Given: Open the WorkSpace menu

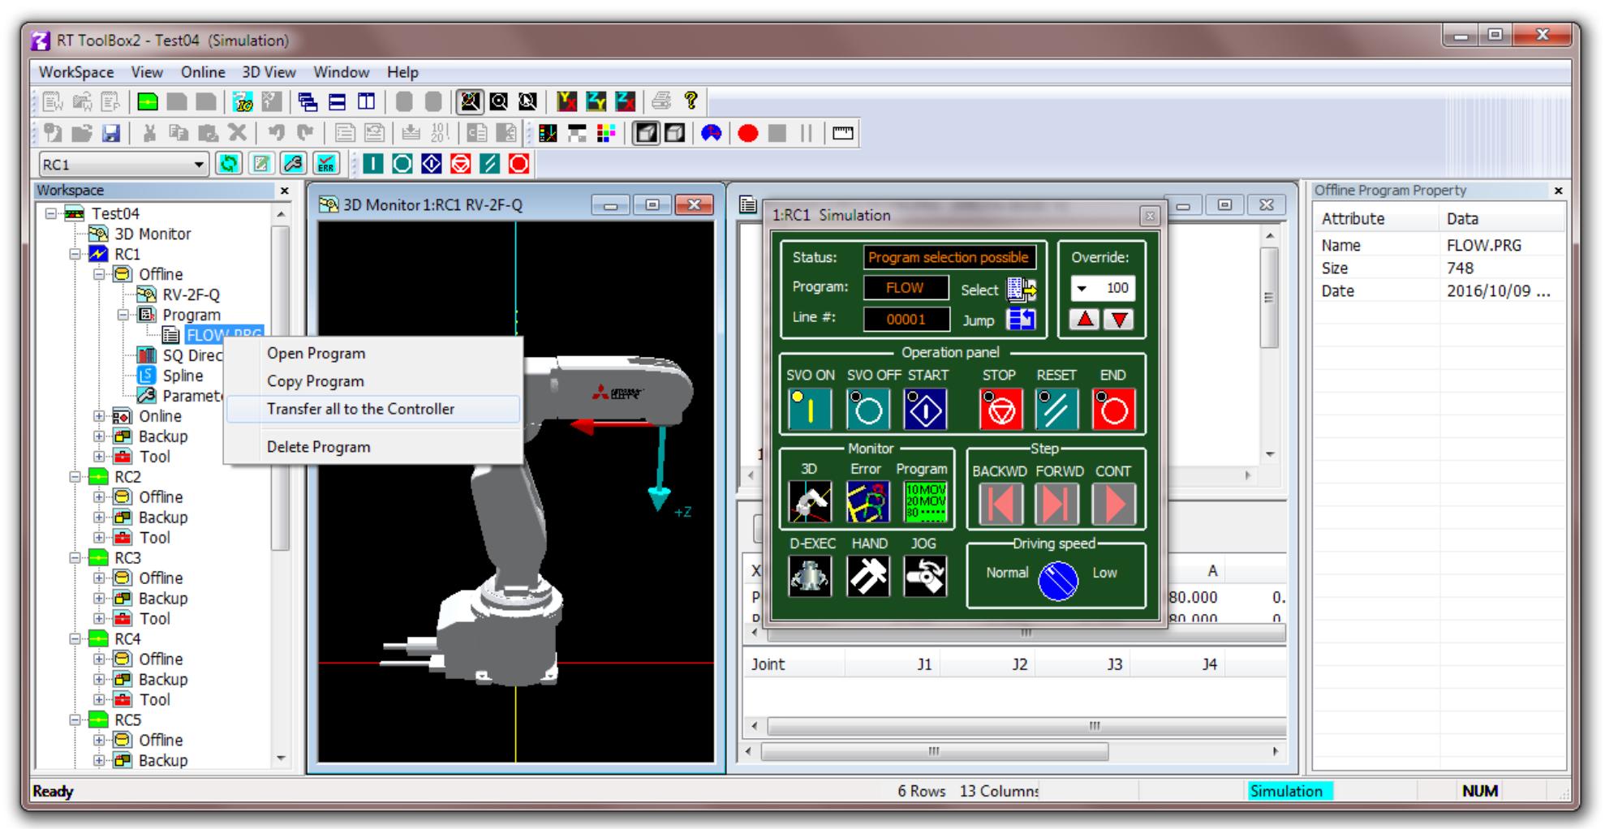Looking at the screenshot, I should click(76, 72).
